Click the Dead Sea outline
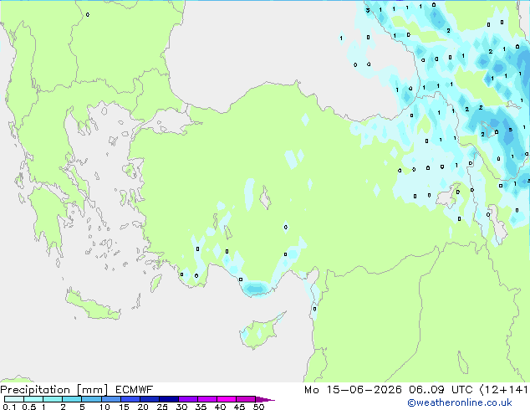Image resolution: width=530 pixels, height=410 pixels. click(x=463, y=362)
